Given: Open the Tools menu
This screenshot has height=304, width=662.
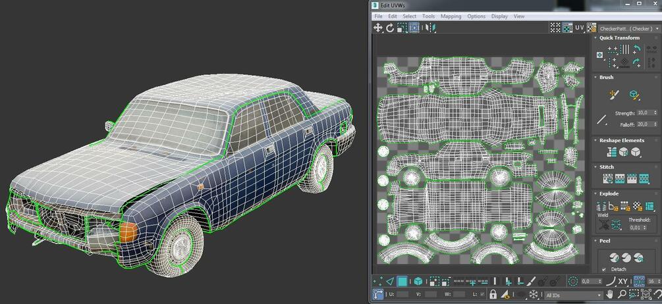Looking at the screenshot, I should click(x=429, y=16).
